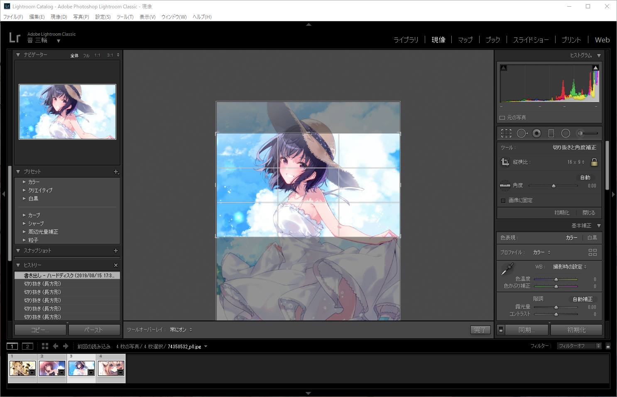The image size is (617, 397).
Task: Open second window display 2
Action: [x=27, y=346]
